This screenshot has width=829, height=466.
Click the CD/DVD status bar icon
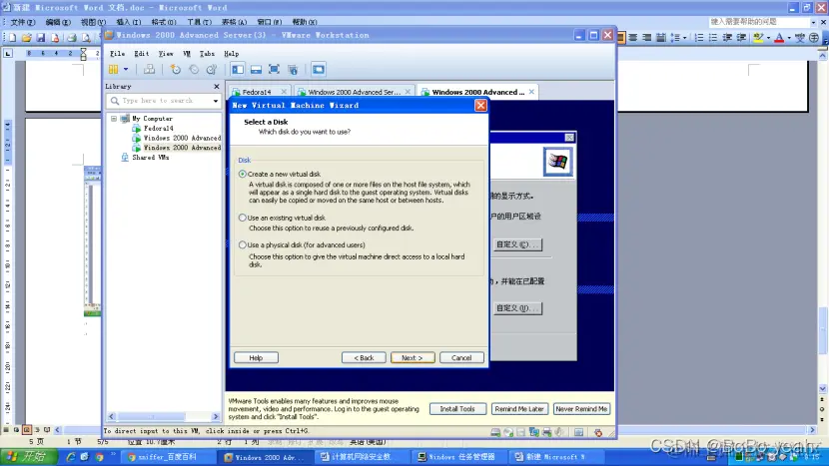[x=508, y=433]
